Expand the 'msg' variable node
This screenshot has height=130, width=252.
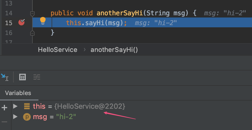[15, 117]
